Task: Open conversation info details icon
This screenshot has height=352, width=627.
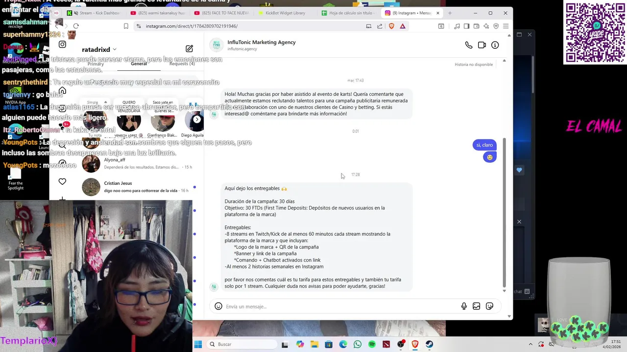Action: coord(495,45)
